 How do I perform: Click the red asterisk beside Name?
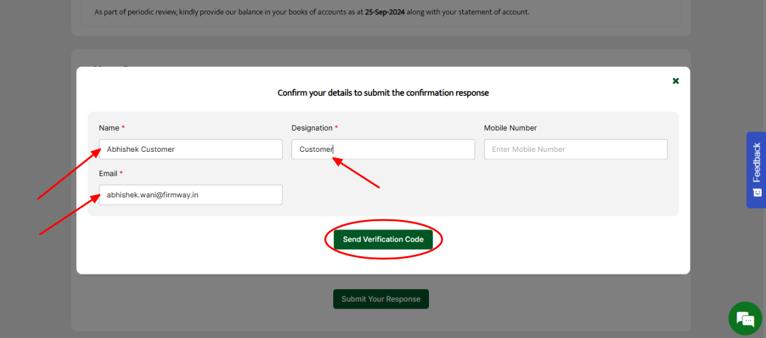pos(123,127)
